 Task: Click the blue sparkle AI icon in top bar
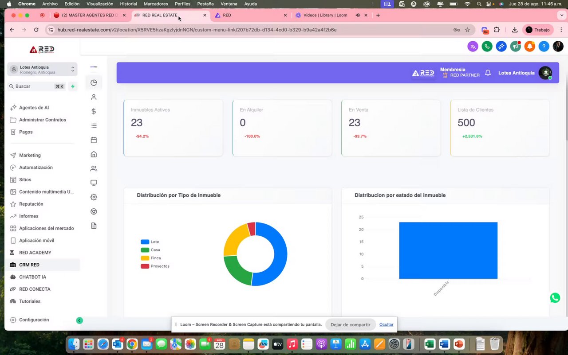click(x=501, y=46)
